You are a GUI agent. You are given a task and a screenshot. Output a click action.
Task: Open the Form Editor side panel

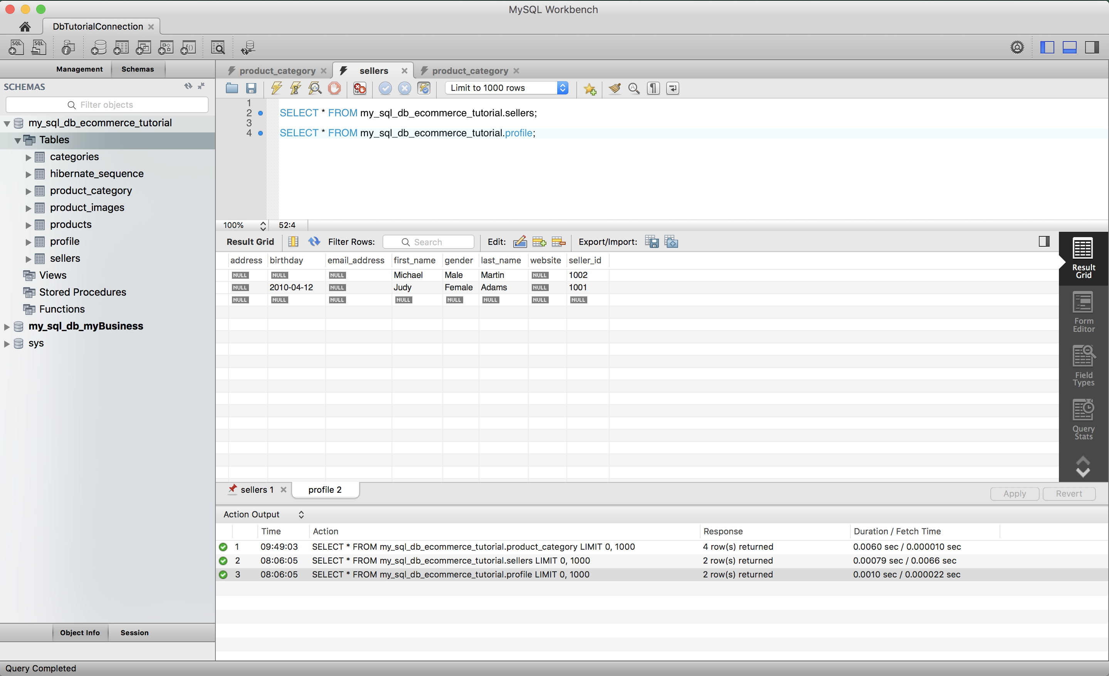(x=1083, y=312)
